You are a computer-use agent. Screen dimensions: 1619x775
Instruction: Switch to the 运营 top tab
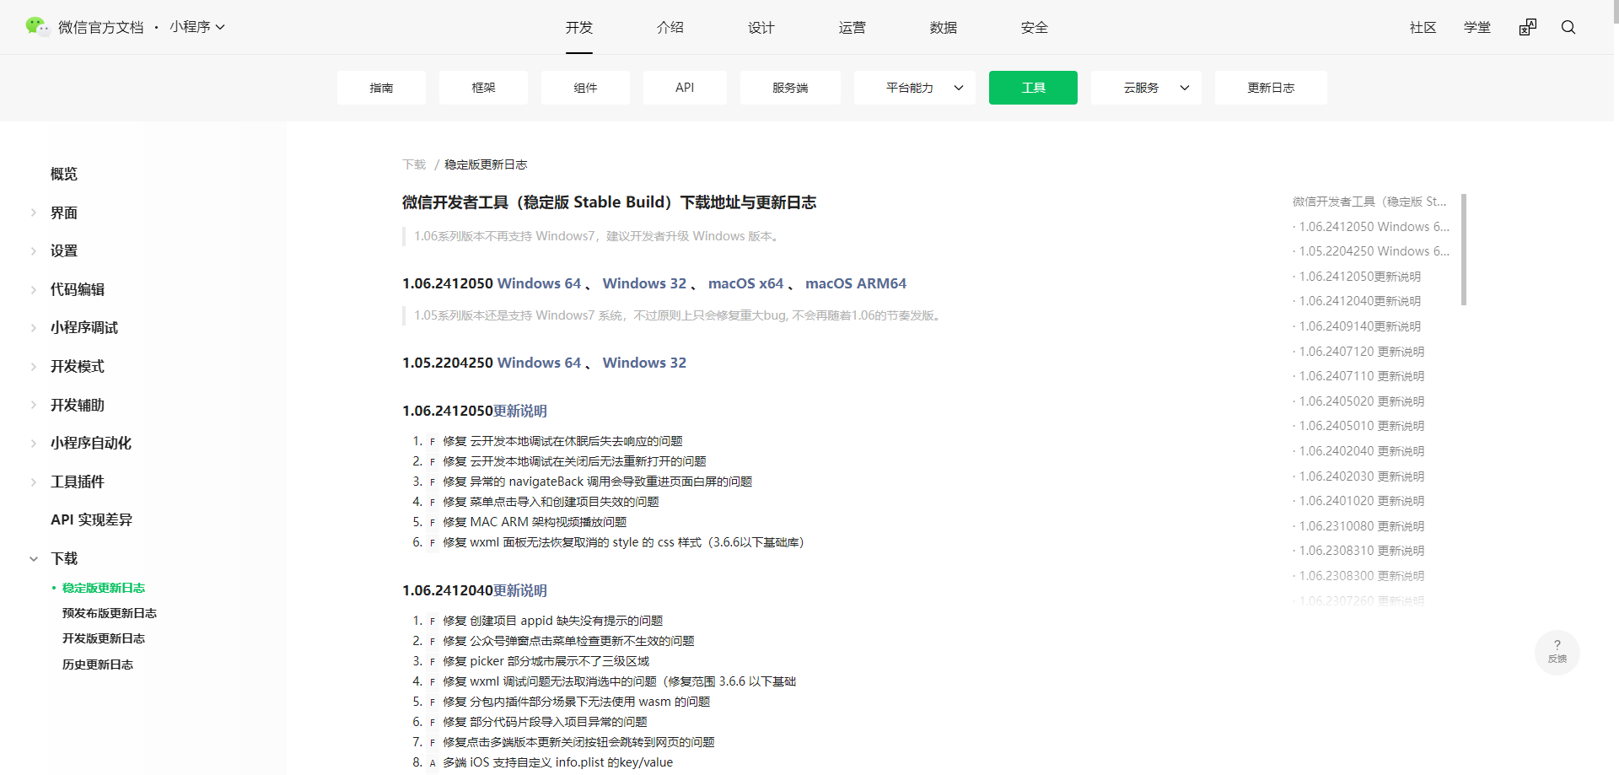pos(853,27)
